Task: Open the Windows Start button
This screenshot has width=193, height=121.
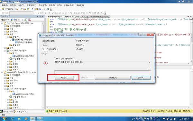Action: click(x=4, y=119)
